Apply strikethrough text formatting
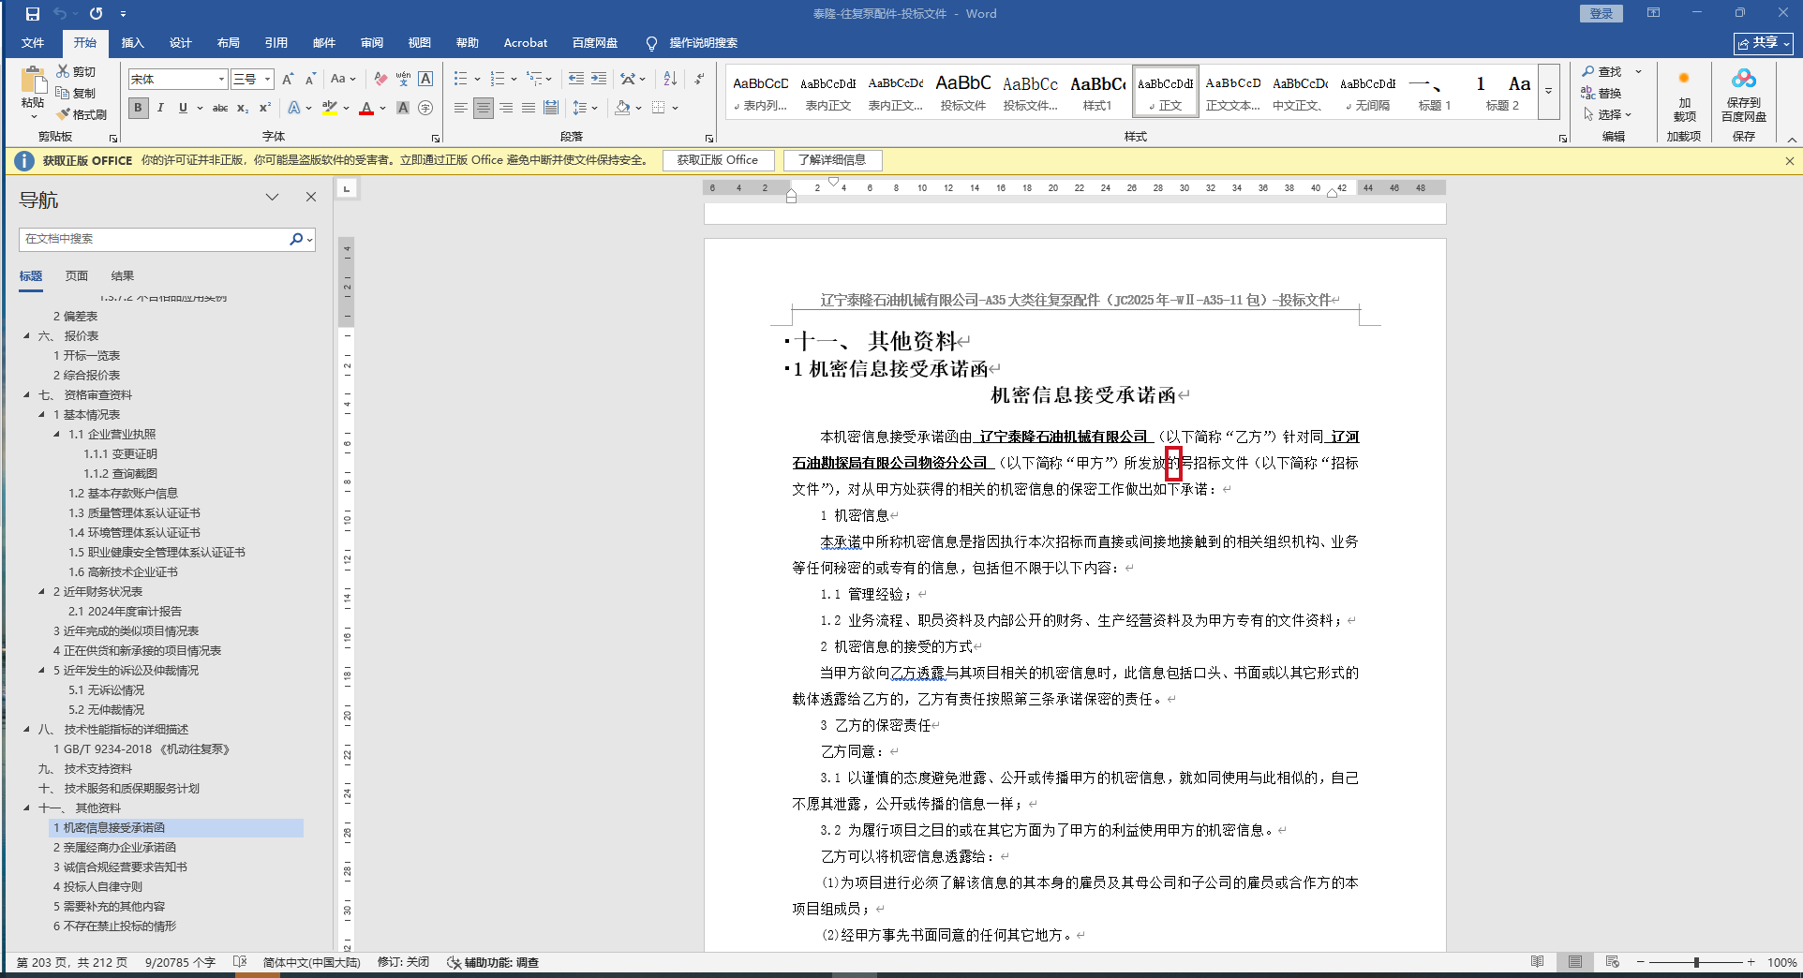 tap(220, 109)
